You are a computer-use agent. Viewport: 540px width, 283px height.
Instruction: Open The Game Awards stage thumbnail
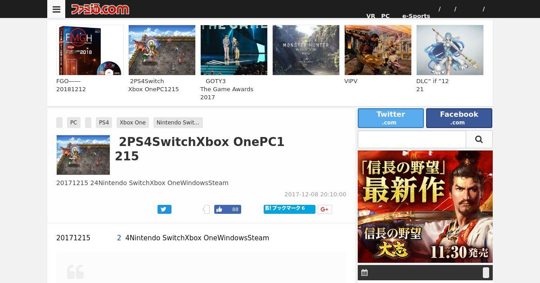click(x=234, y=50)
